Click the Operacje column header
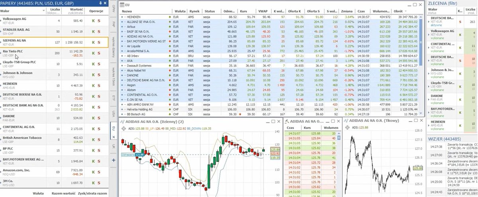The image size is (478, 197). pyautogui.click(x=96, y=11)
